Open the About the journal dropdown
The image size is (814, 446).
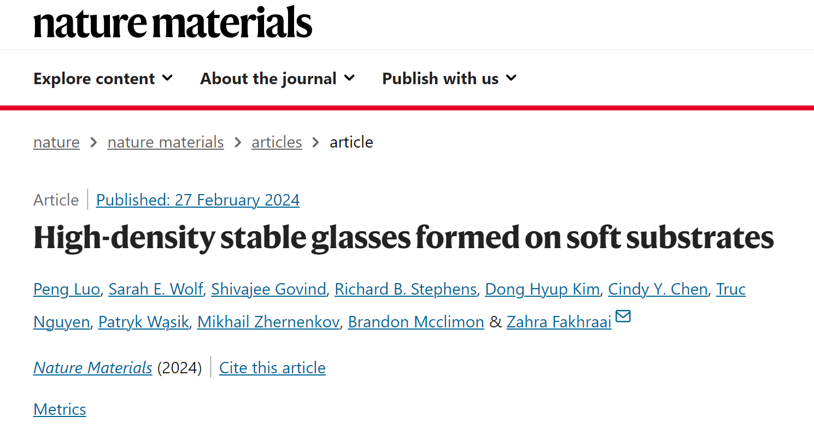[278, 79]
